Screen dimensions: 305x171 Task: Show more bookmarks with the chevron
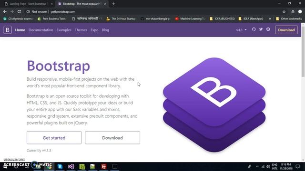pos(270,19)
